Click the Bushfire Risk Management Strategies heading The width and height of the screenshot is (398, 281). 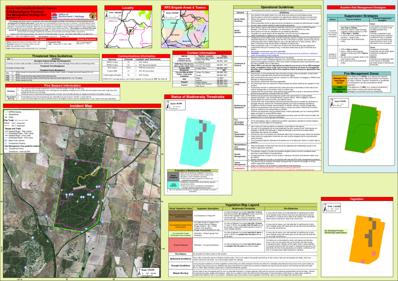click(361, 7)
